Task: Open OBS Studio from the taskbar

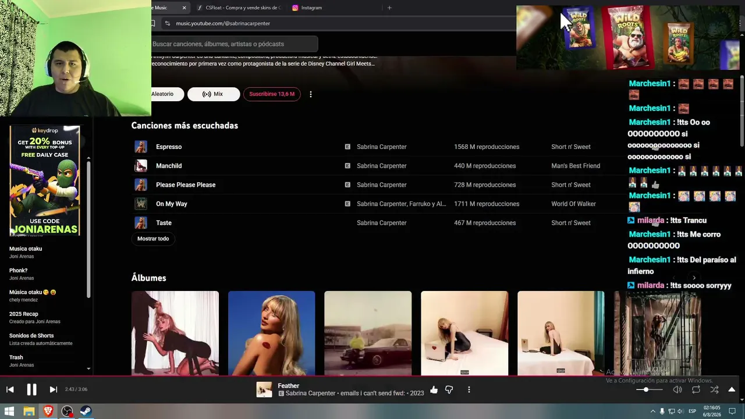Action: point(67,411)
